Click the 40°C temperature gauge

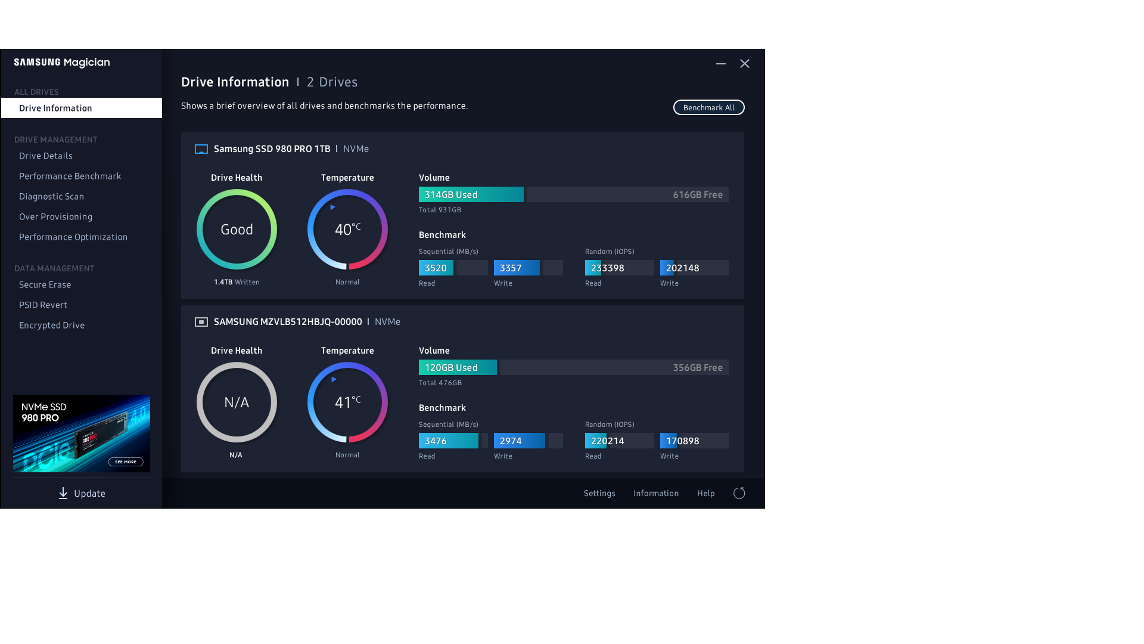[x=347, y=230]
